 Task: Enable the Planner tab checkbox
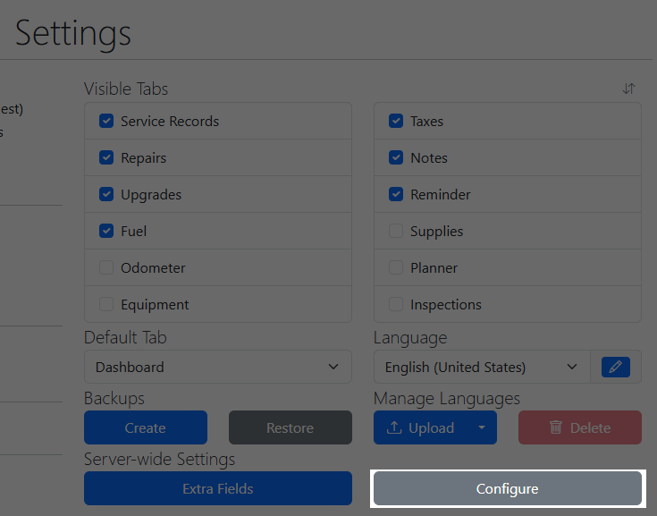coord(396,267)
